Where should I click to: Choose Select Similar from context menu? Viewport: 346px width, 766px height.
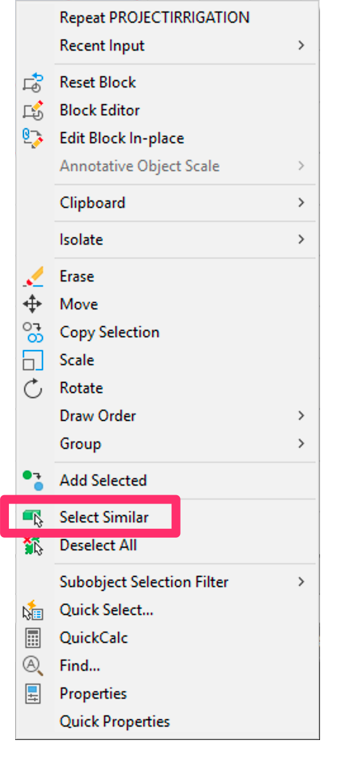click(105, 517)
